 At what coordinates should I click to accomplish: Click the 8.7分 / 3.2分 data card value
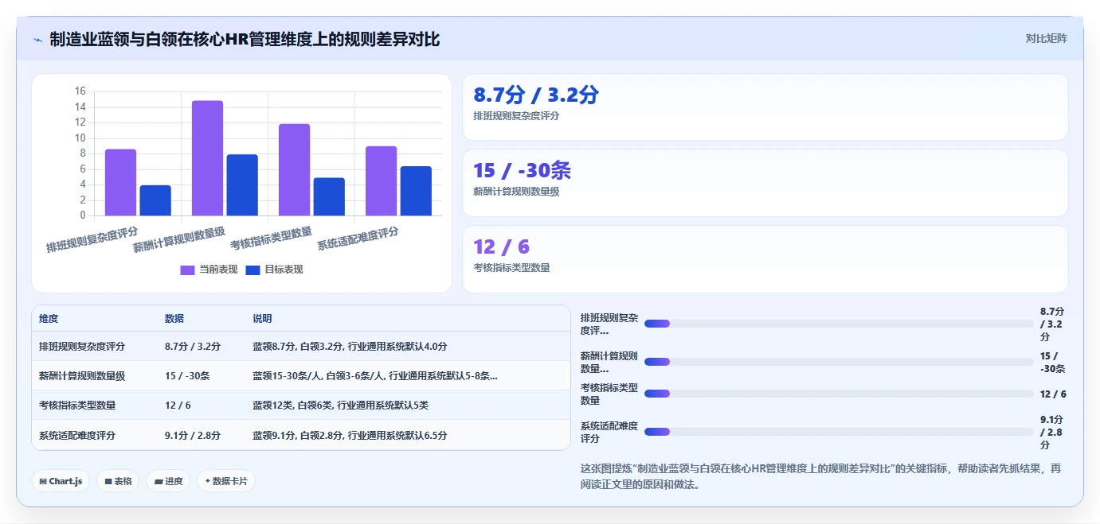(x=536, y=95)
